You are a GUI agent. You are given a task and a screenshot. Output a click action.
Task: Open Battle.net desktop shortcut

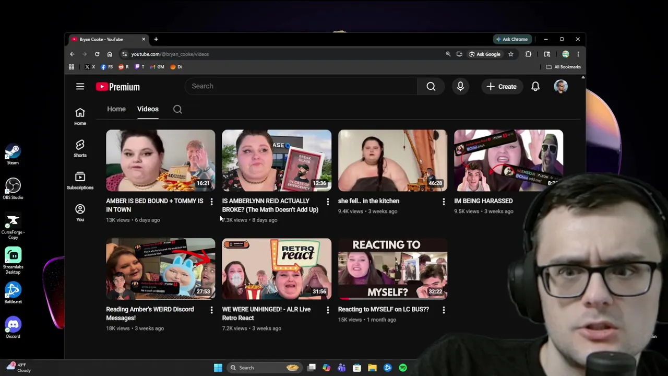(13, 292)
